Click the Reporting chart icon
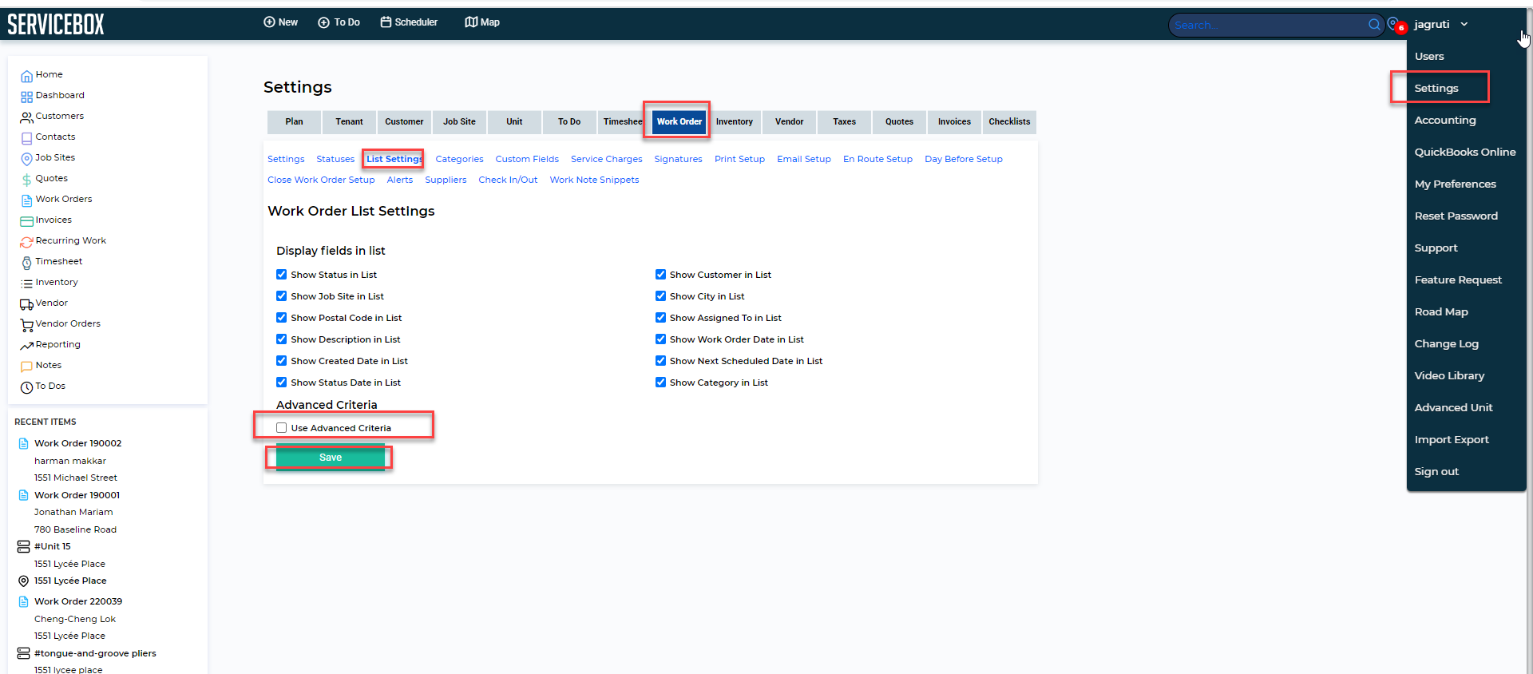The height and width of the screenshot is (674, 1533). pyautogui.click(x=26, y=346)
